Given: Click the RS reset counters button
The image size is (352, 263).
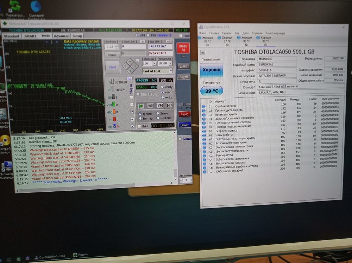Looking at the screenshot, I should click(x=130, y=79).
